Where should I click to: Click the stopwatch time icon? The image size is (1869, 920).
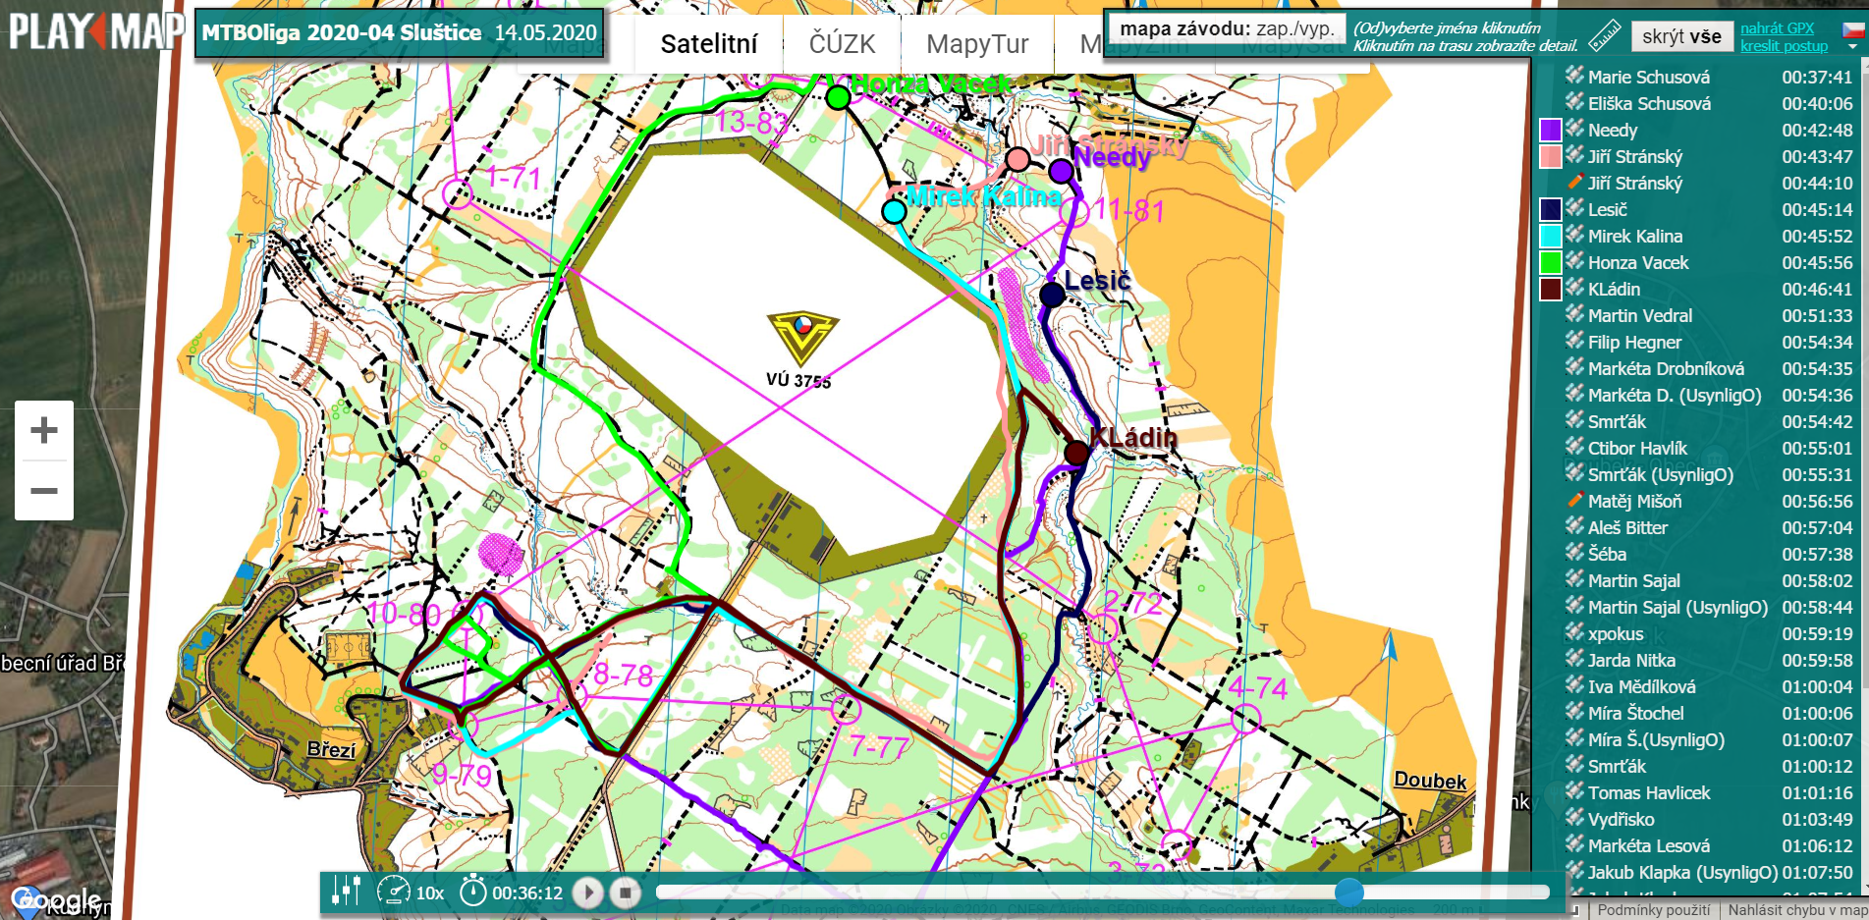[x=473, y=892]
